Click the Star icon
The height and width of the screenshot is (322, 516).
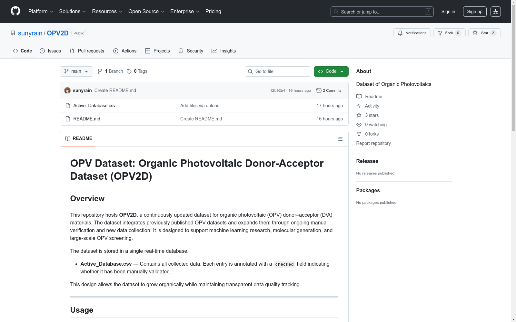475,33
